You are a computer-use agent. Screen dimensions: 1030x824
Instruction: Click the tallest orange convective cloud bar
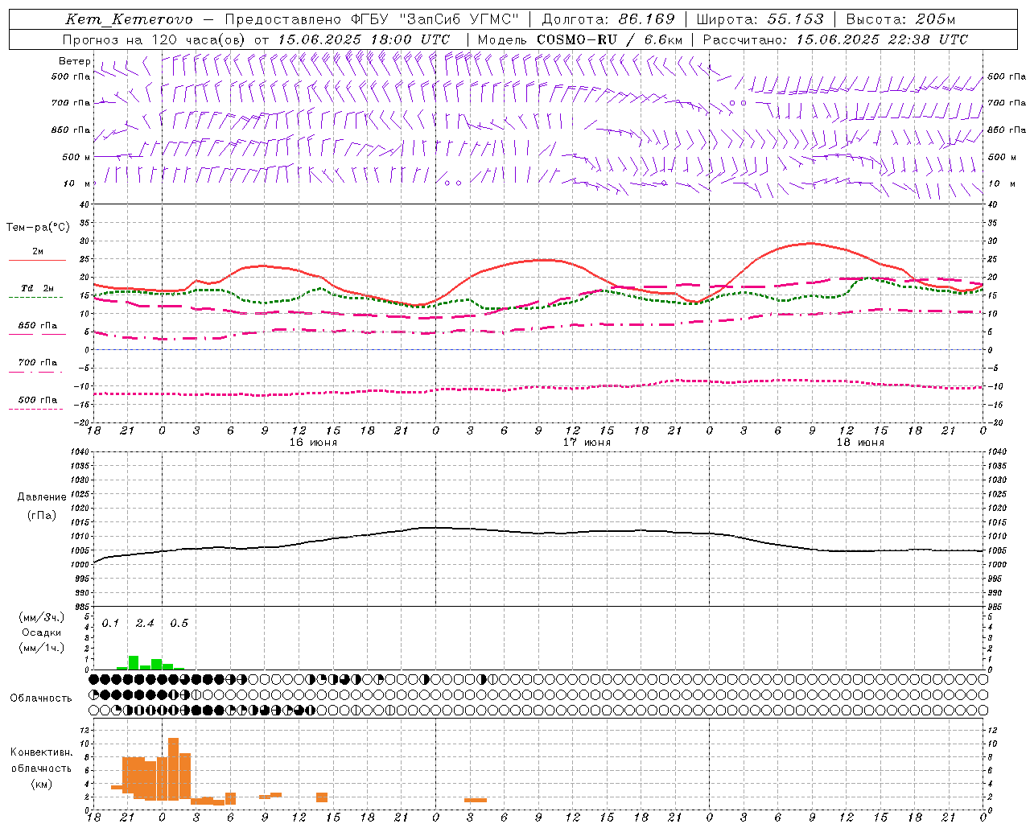[173, 768]
